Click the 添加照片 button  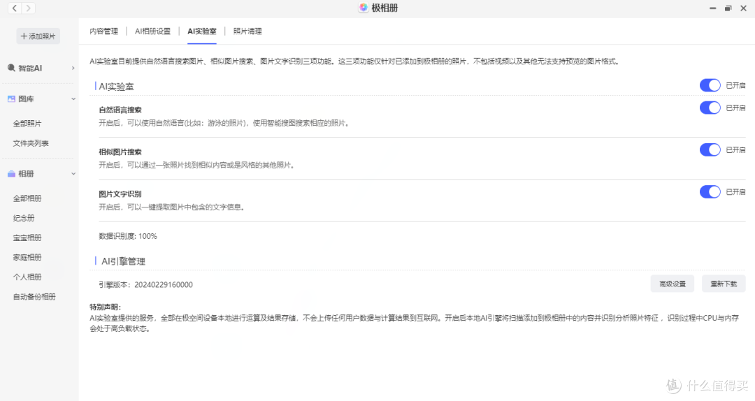pyautogui.click(x=38, y=36)
